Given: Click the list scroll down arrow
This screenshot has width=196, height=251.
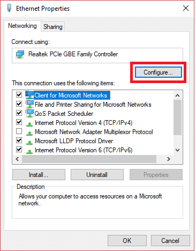Looking at the screenshot, I should 177,150.
